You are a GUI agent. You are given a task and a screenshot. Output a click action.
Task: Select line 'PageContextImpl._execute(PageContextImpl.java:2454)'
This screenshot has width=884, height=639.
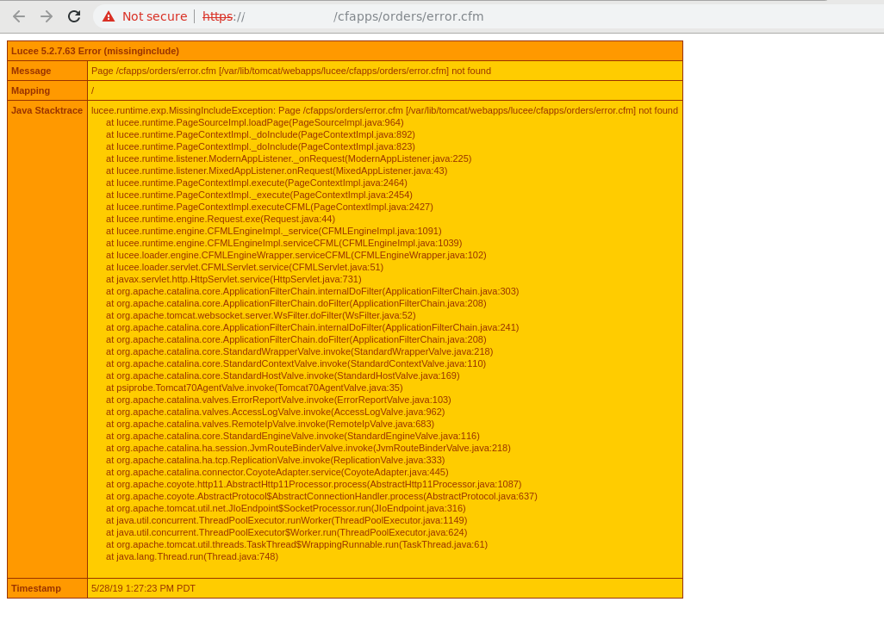pyautogui.click(x=259, y=195)
